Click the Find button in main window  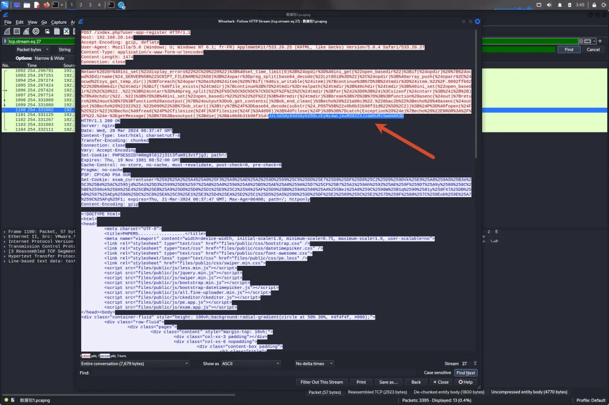569,50
